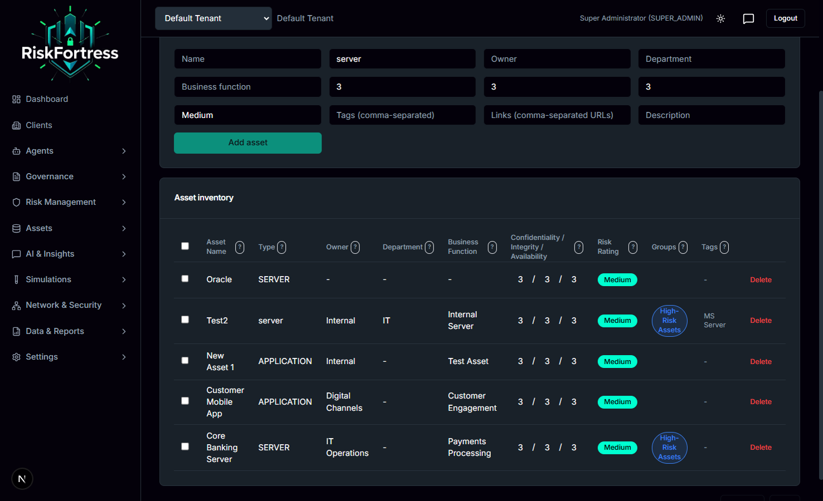823x501 pixels.
Task: Click the AI & Insights sidebar icon
Action: coord(16,254)
